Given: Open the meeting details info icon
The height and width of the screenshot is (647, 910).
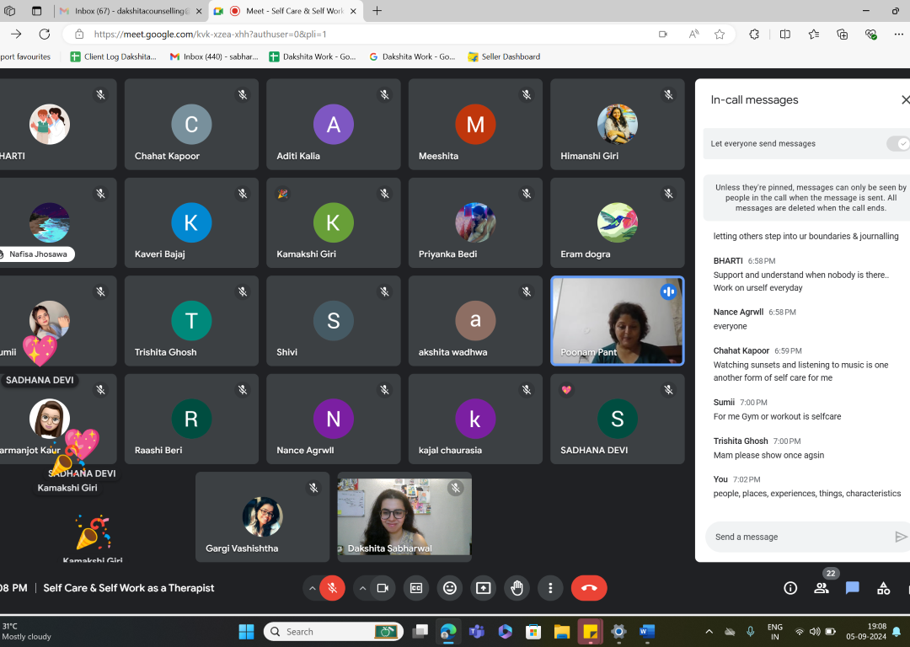Looking at the screenshot, I should 790,588.
